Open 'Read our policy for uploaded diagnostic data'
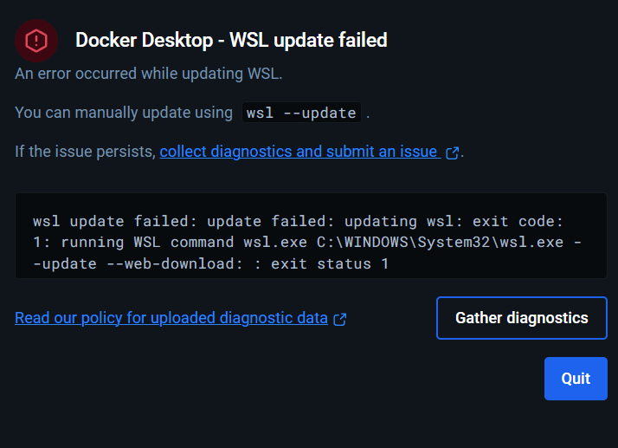This screenshot has width=618, height=448. point(171,318)
